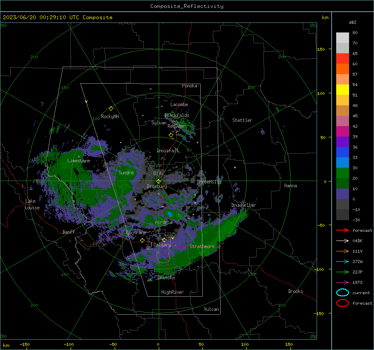Click the -150 tick on bottom km axis
The image size is (374, 350).
click(25, 344)
